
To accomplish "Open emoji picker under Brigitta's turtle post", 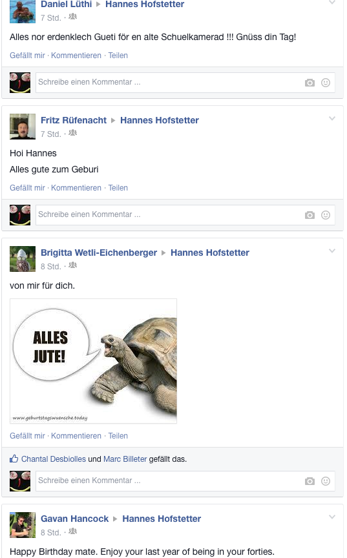I will click(326, 481).
